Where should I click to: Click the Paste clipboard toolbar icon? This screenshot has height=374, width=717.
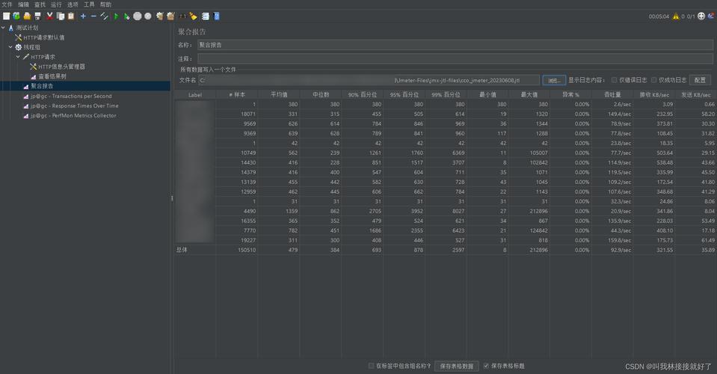71,16
